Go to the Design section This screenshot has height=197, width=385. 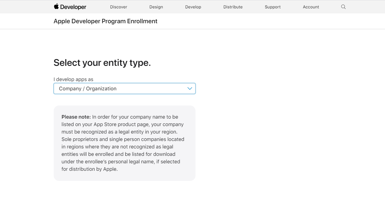point(156,7)
